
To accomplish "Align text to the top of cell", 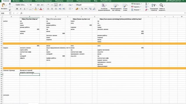I will click(x=48, y=5).
